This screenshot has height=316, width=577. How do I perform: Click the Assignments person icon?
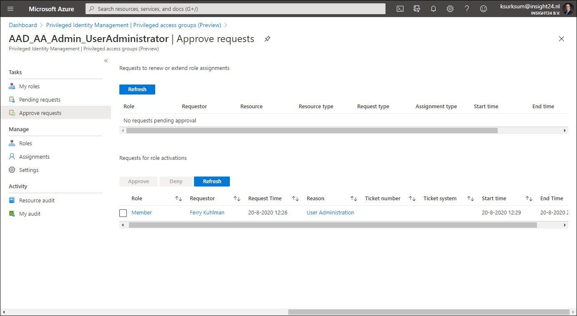click(x=12, y=157)
